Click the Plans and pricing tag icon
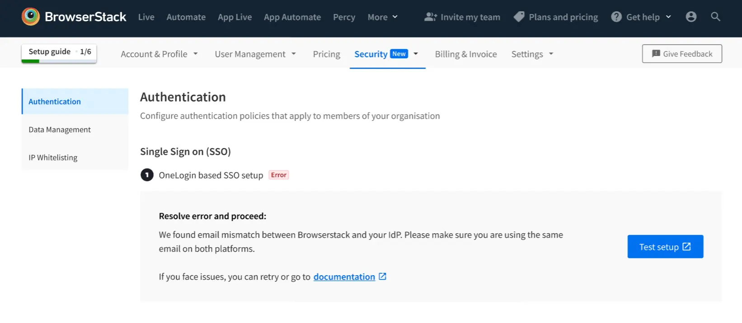This screenshot has height=323, width=742. pos(519,17)
